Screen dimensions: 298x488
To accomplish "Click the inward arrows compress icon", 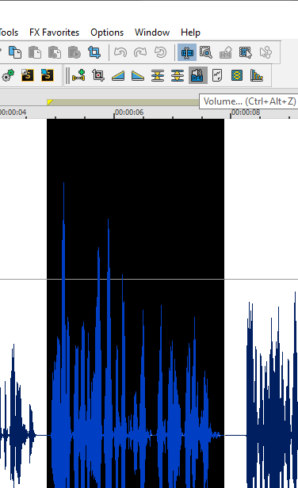I will click(158, 75).
